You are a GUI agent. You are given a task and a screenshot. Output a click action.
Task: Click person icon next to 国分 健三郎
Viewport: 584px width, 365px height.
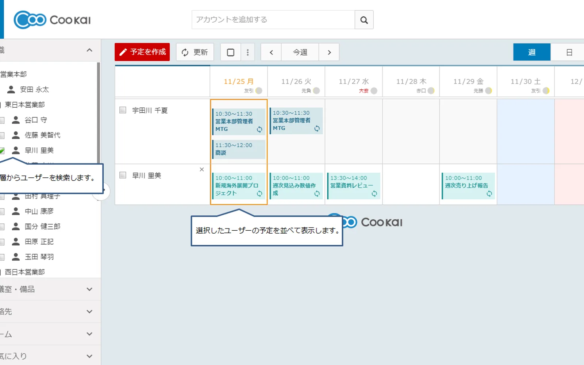tap(16, 226)
